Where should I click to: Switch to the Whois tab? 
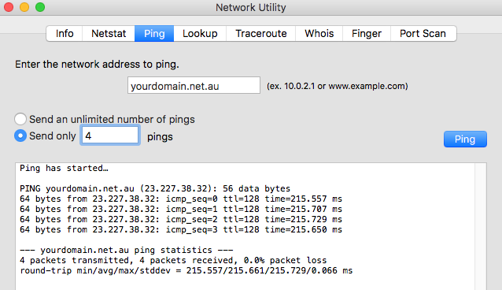click(x=319, y=33)
